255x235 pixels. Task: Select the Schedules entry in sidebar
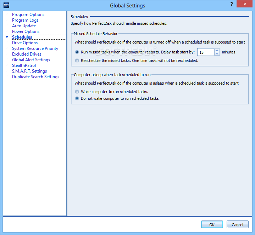pos(39,37)
